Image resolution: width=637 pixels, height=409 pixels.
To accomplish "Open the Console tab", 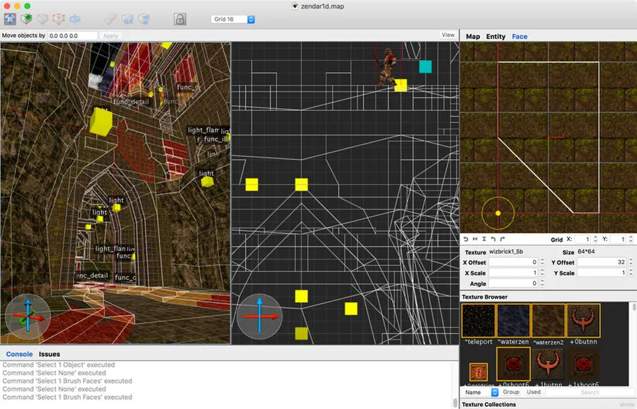I will click(19, 354).
